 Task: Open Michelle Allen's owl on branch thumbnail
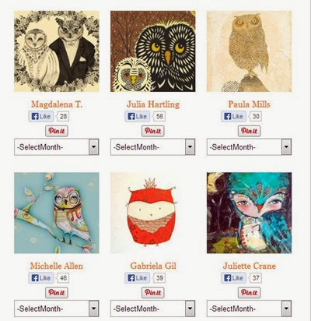(x=57, y=213)
